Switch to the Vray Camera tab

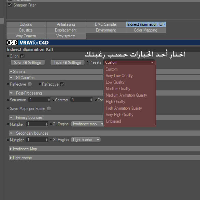coord(26,36)
